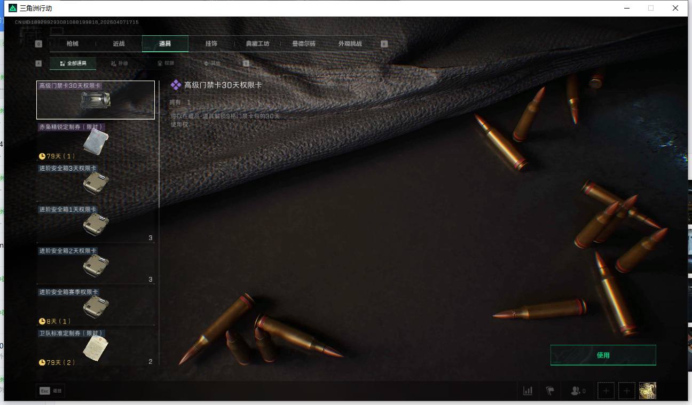Switch to the 枪械 tab
Image resolution: width=692 pixels, height=405 pixels.
point(73,44)
